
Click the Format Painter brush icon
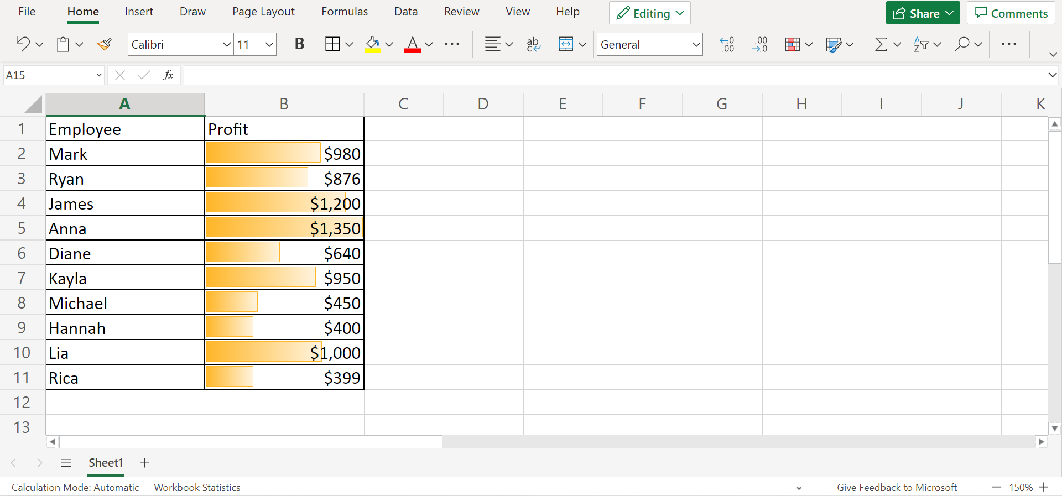point(104,44)
